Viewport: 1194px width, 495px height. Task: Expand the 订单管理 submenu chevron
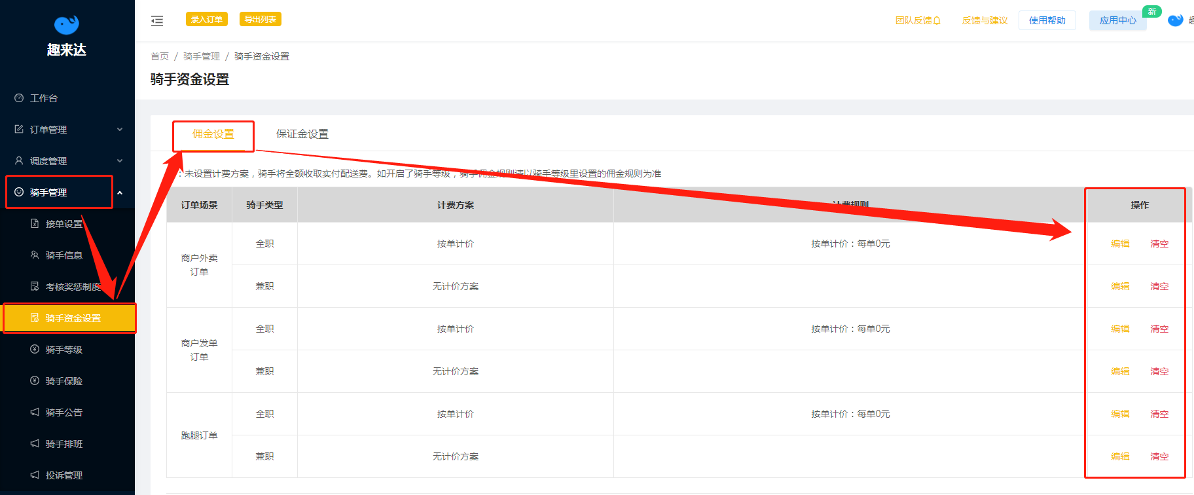(120, 130)
